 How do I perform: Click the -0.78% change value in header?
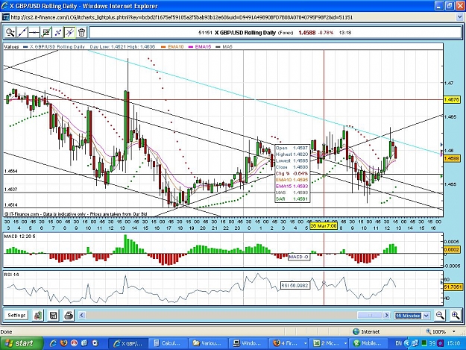point(326,33)
